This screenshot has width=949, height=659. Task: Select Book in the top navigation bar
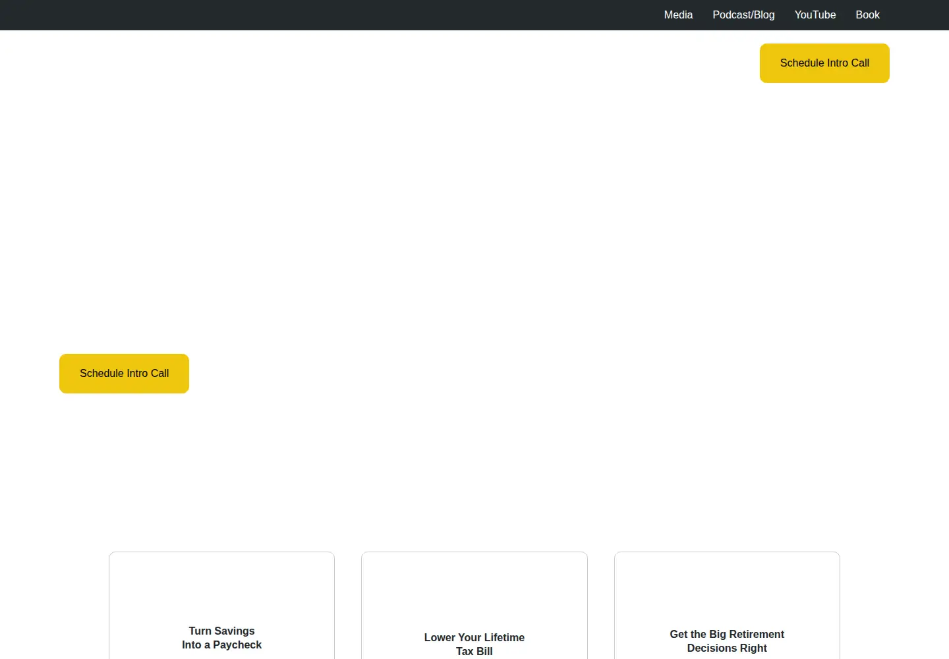point(867,15)
